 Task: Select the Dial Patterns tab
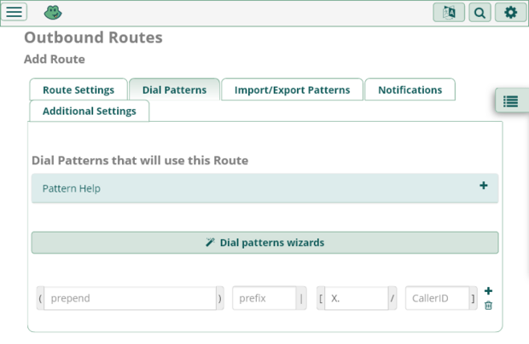(x=174, y=90)
